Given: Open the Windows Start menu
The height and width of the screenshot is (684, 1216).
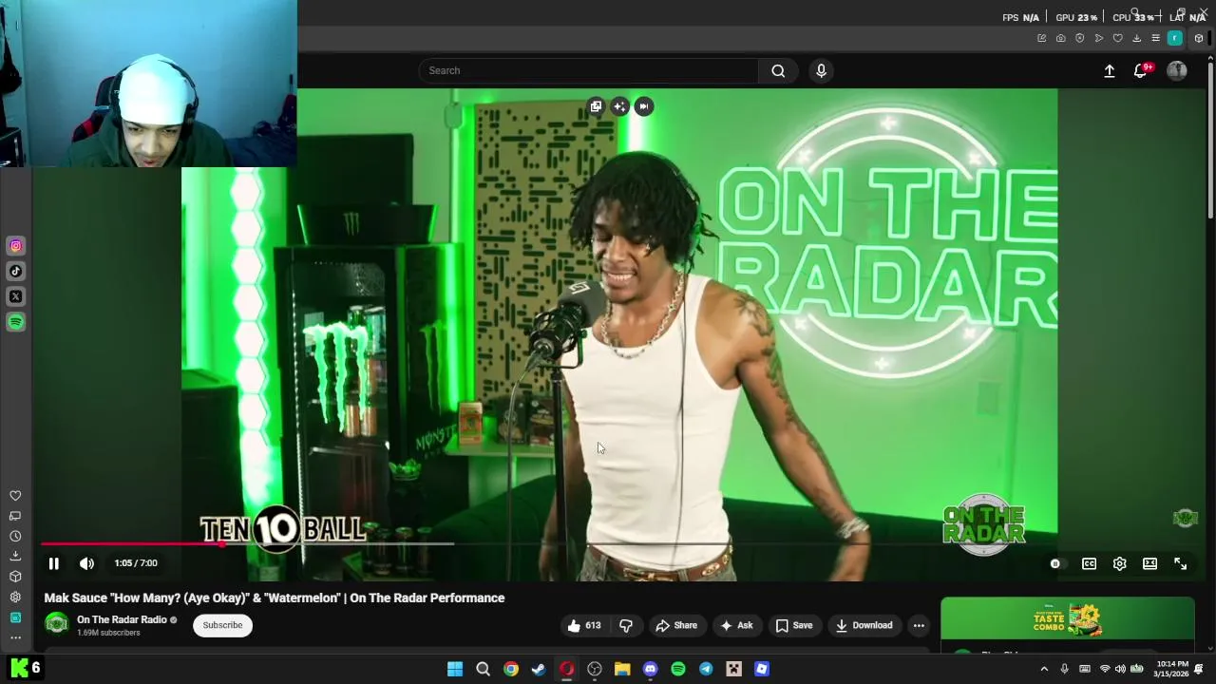Looking at the screenshot, I should [455, 669].
